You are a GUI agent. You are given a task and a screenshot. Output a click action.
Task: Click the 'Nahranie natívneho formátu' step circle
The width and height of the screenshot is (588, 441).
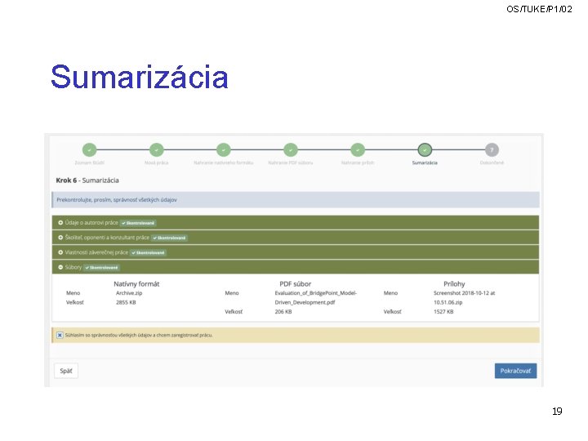tap(224, 149)
